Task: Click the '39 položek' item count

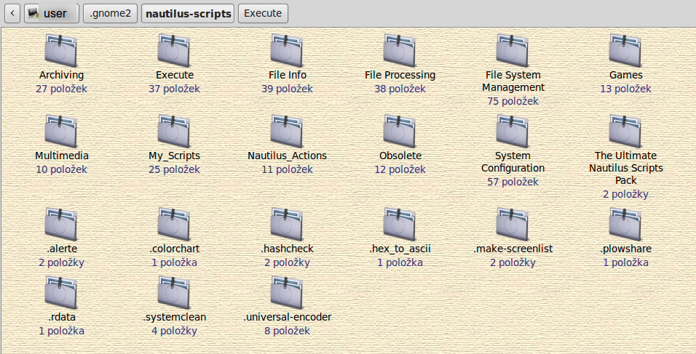Action: [287, 89]
